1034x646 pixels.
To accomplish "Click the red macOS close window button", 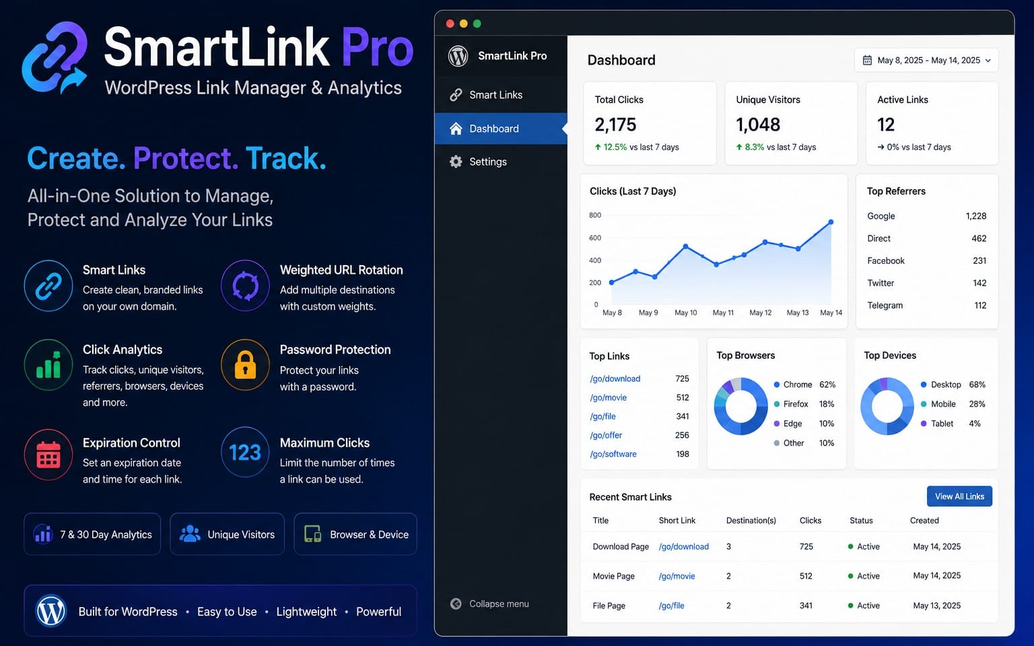I will coord(450,24).
